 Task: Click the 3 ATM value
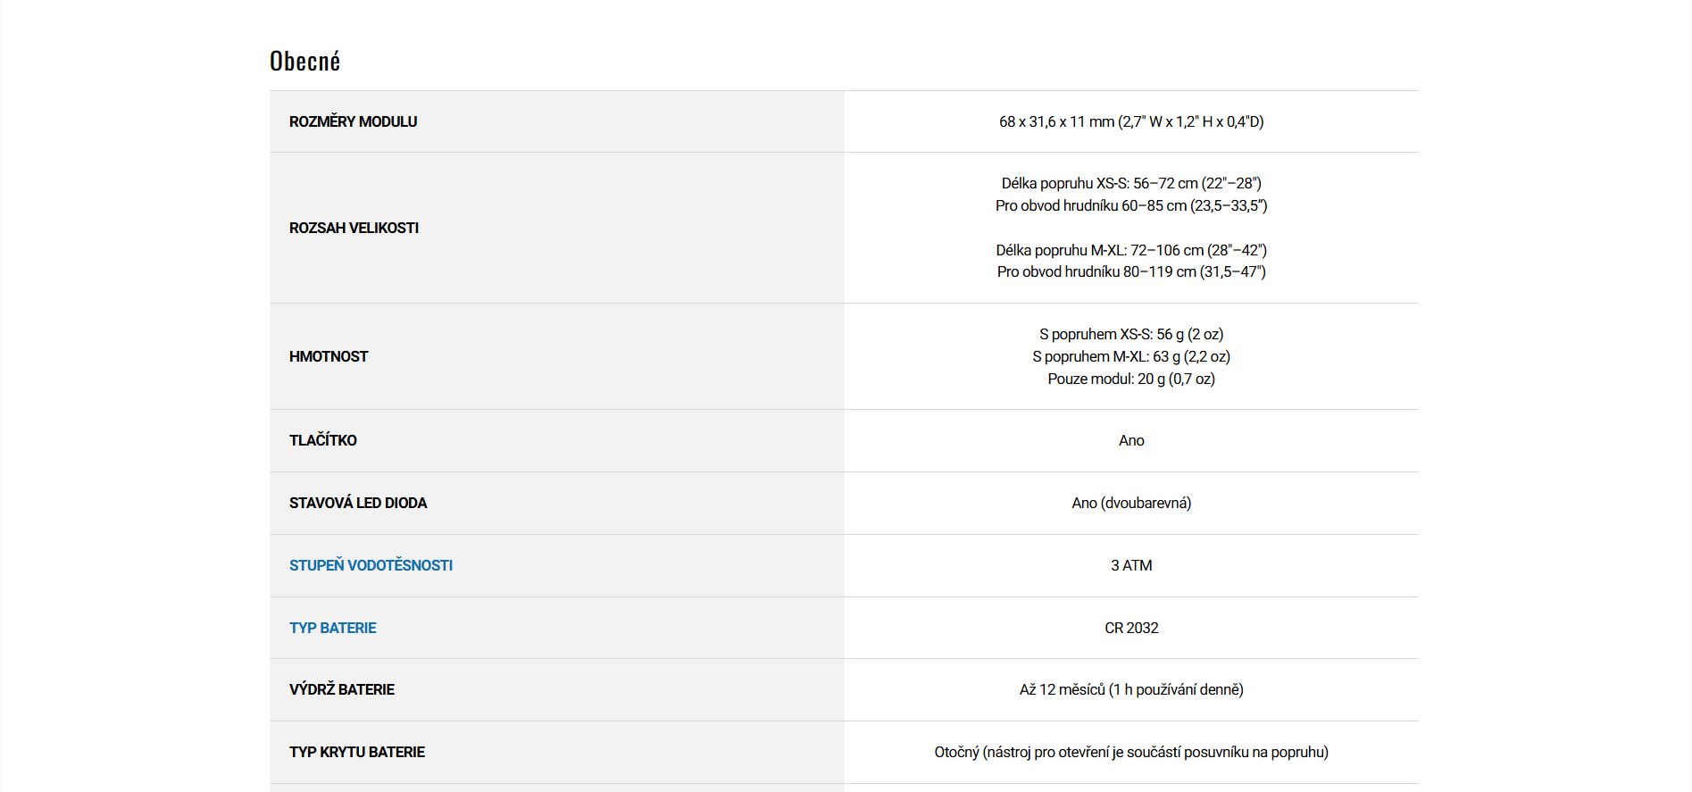pos(1130,565)
